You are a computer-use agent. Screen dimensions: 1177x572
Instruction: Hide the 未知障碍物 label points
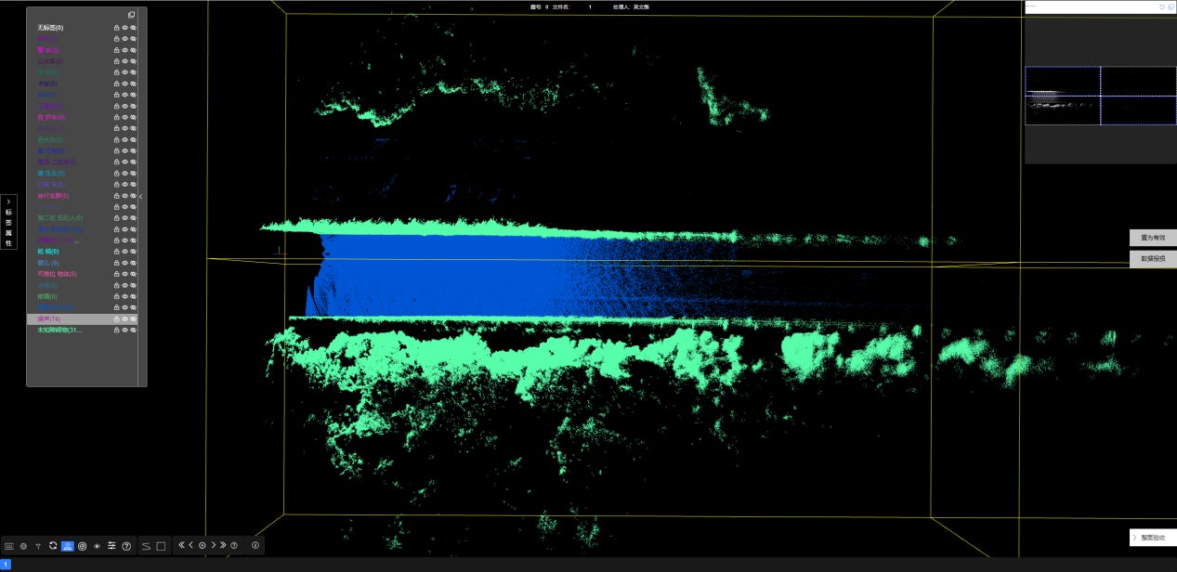coord(124,330)
